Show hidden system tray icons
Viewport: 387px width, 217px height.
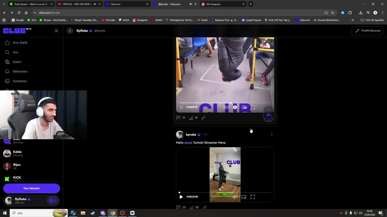341,213
